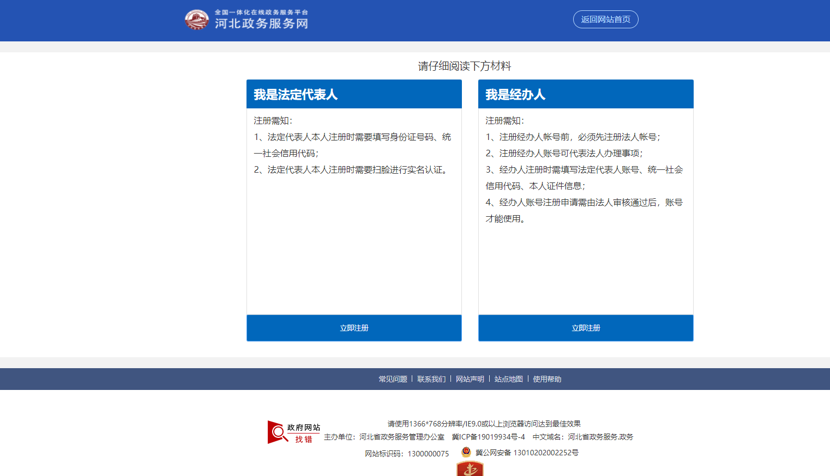Click the 冀ICP备19019934号-4 link

[488, 437]
